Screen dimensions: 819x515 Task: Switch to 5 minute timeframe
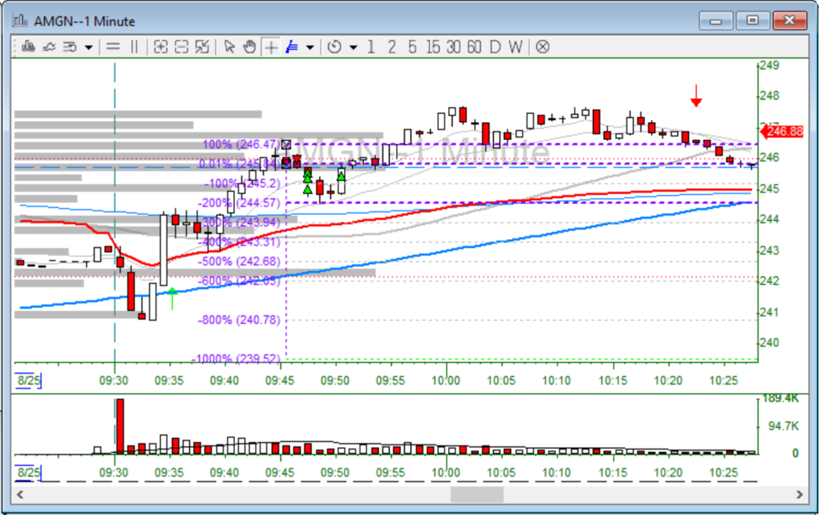click(412, 47)
